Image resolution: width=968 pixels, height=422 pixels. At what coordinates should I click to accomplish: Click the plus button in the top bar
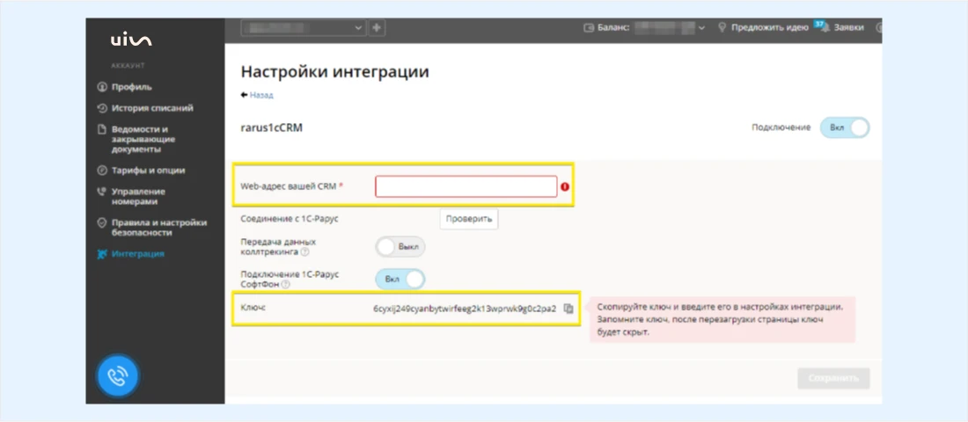tap(378, 28)
